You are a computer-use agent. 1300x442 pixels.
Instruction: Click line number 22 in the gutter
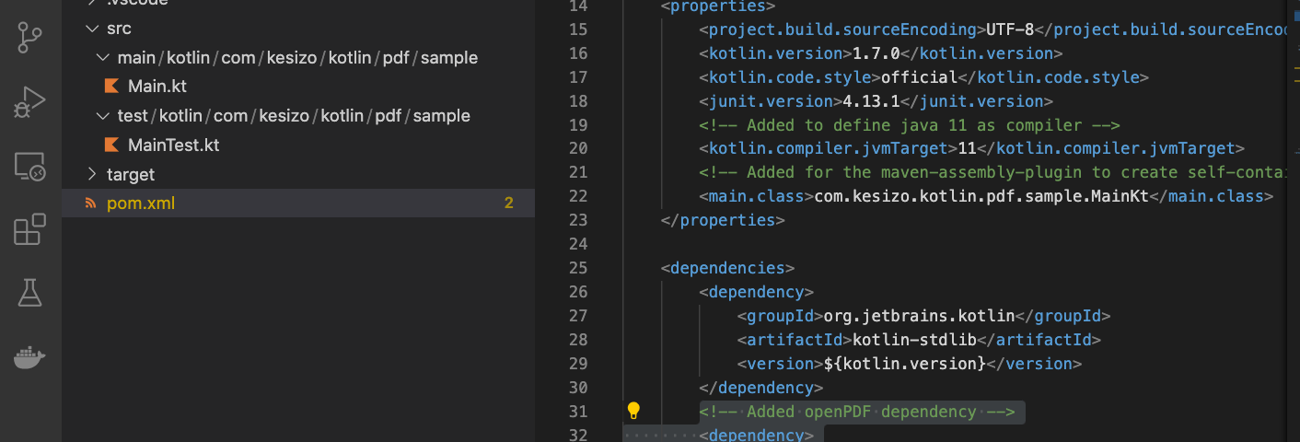click(x=578, y=196)
